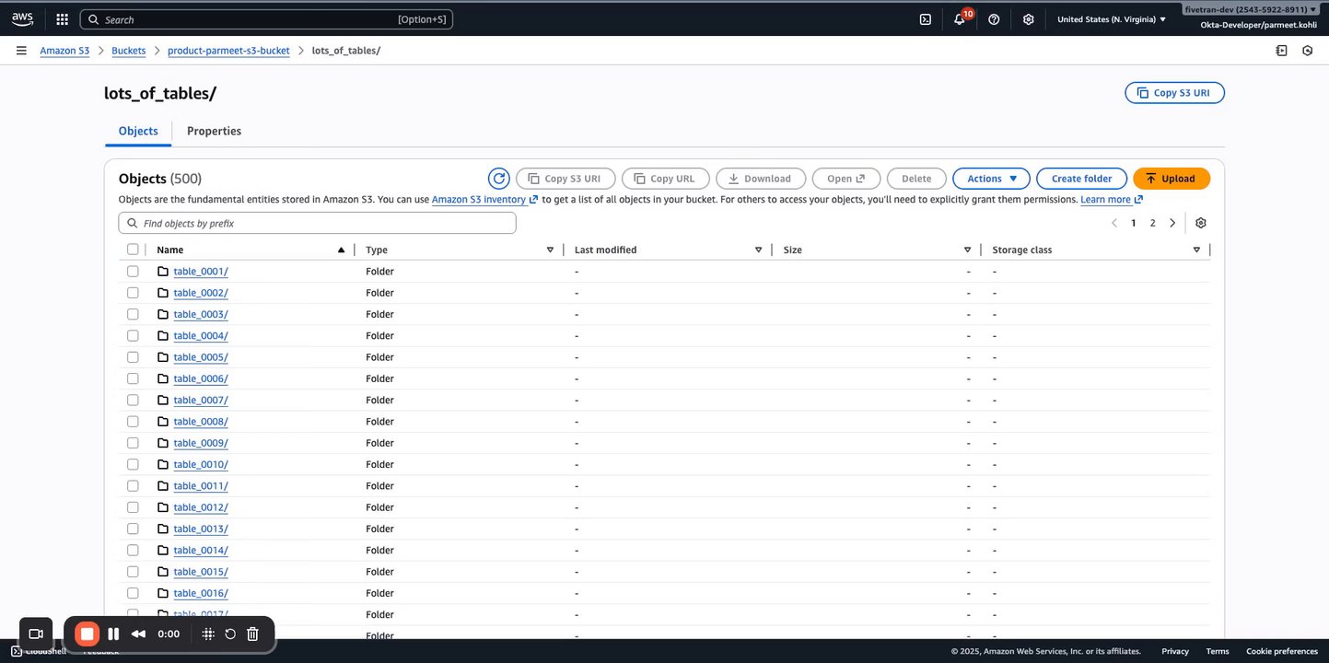This screenshot has height=663, width=1329.
Task: Toggle the select-all objects checkbox
Action: point(133,250)
